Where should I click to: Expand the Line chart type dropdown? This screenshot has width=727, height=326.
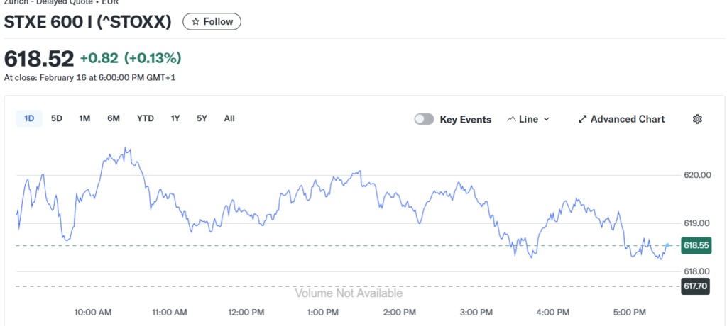[x=529, y=119]
